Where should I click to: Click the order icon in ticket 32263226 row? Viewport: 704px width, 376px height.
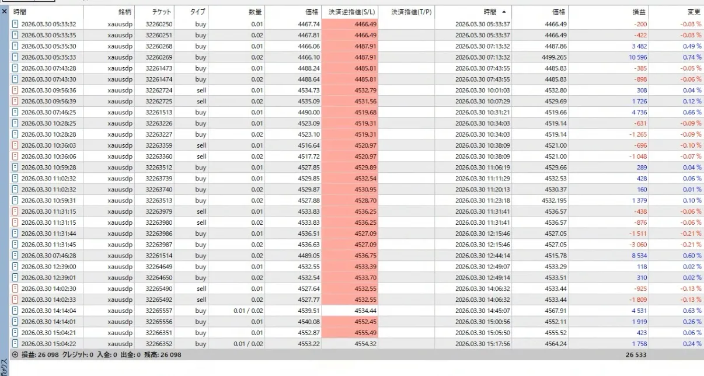pos(16,123)
